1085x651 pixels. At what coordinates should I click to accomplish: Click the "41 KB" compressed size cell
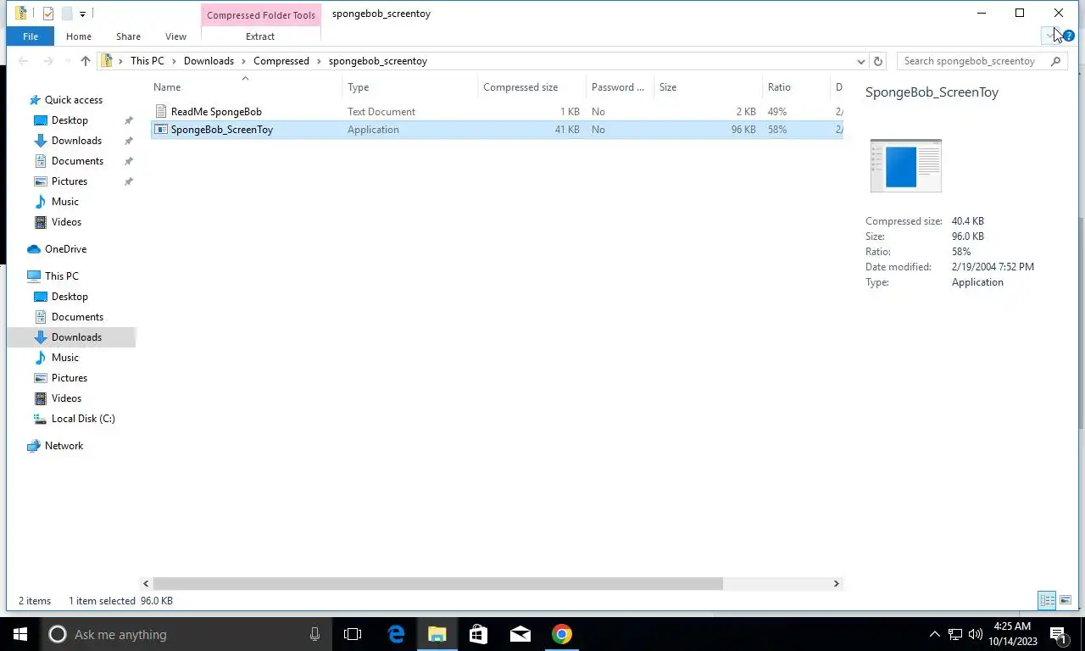(x=567, y=130)
